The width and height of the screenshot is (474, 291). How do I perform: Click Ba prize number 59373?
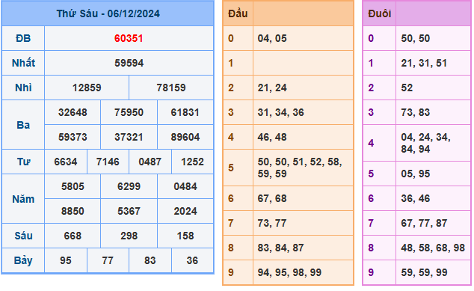(x=73, y=137)
